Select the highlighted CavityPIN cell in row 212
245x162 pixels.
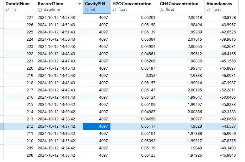coord(97,126)
